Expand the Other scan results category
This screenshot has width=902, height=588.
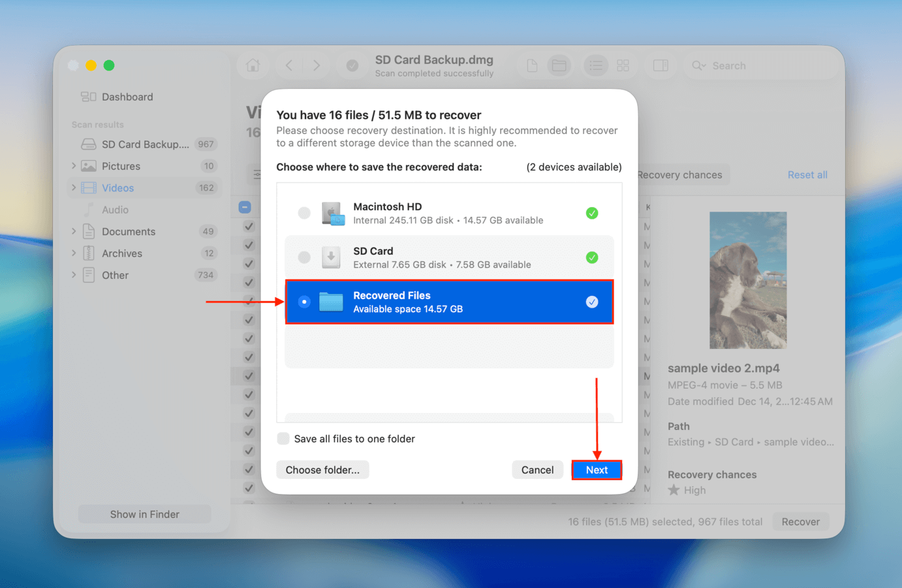[x=74, y=275]
